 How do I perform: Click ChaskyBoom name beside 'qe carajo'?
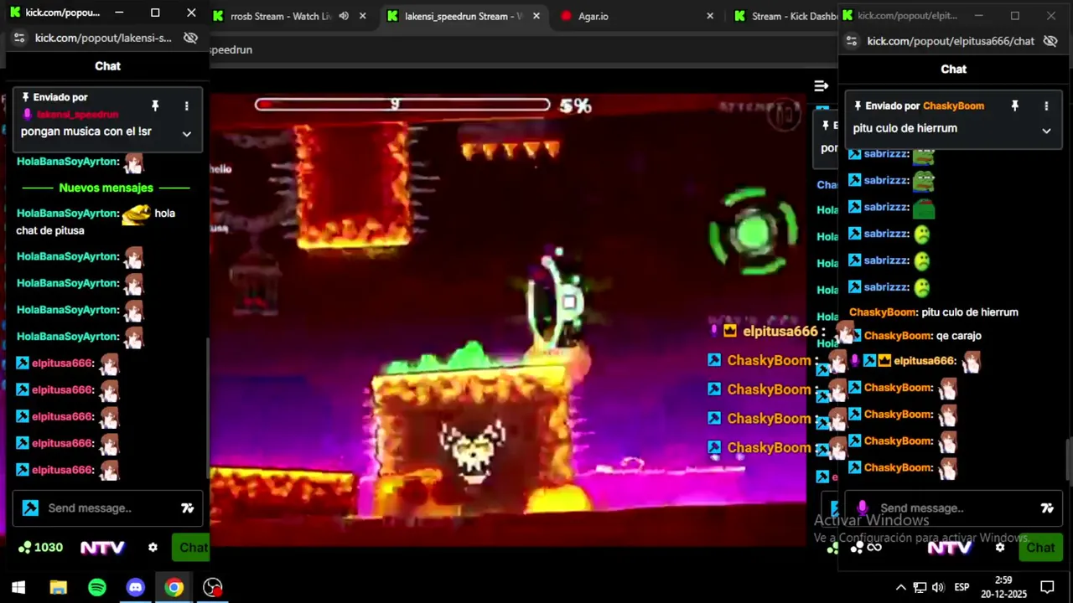coord(898,335)
